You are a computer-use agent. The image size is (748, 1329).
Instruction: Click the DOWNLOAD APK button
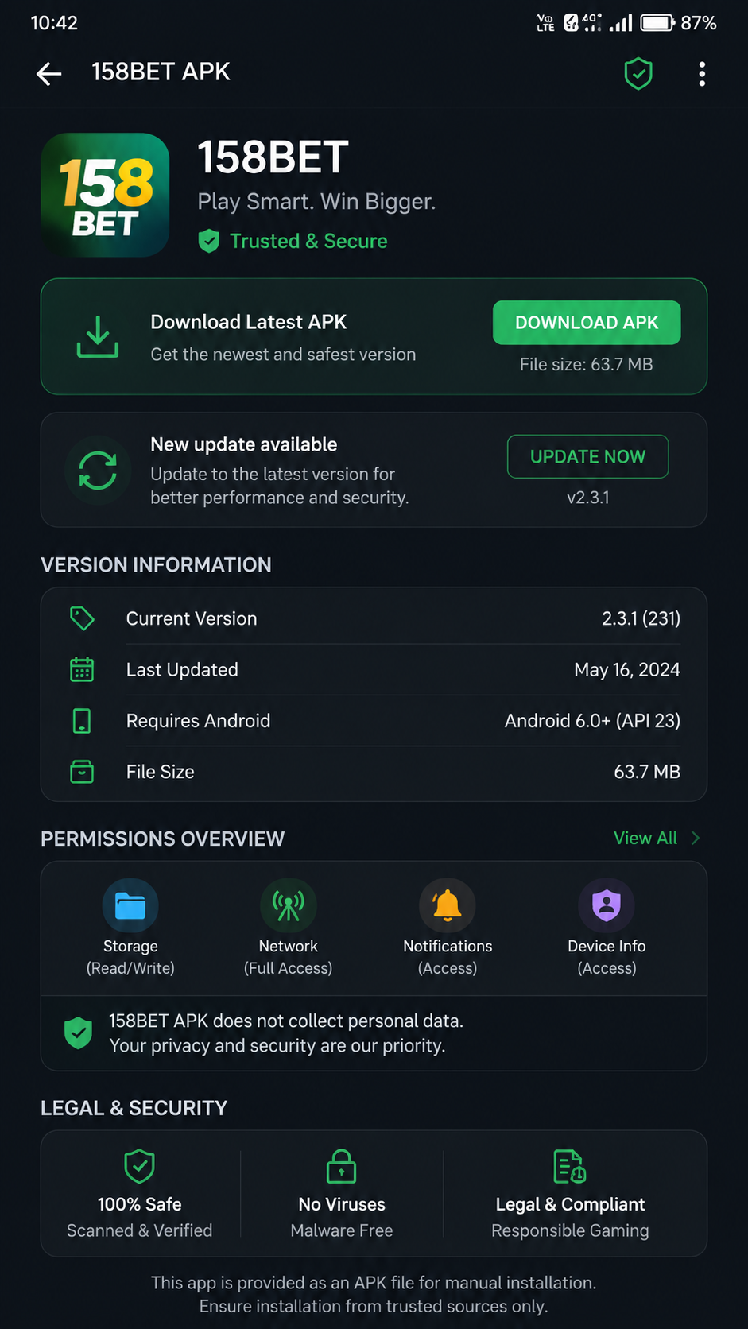coord(587,323)
